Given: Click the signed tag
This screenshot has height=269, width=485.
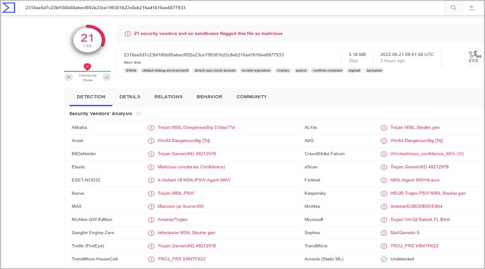Looking at the screenshot, I should tap(354, 70).
